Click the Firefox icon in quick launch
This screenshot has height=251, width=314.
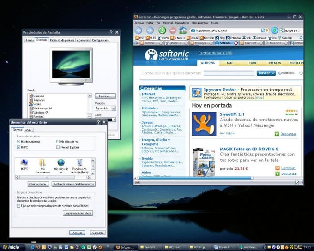pos(38,247)
